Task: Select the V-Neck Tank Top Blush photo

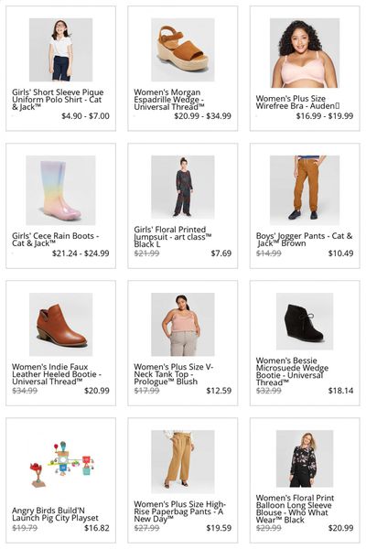Action: (x=182, y=324)
